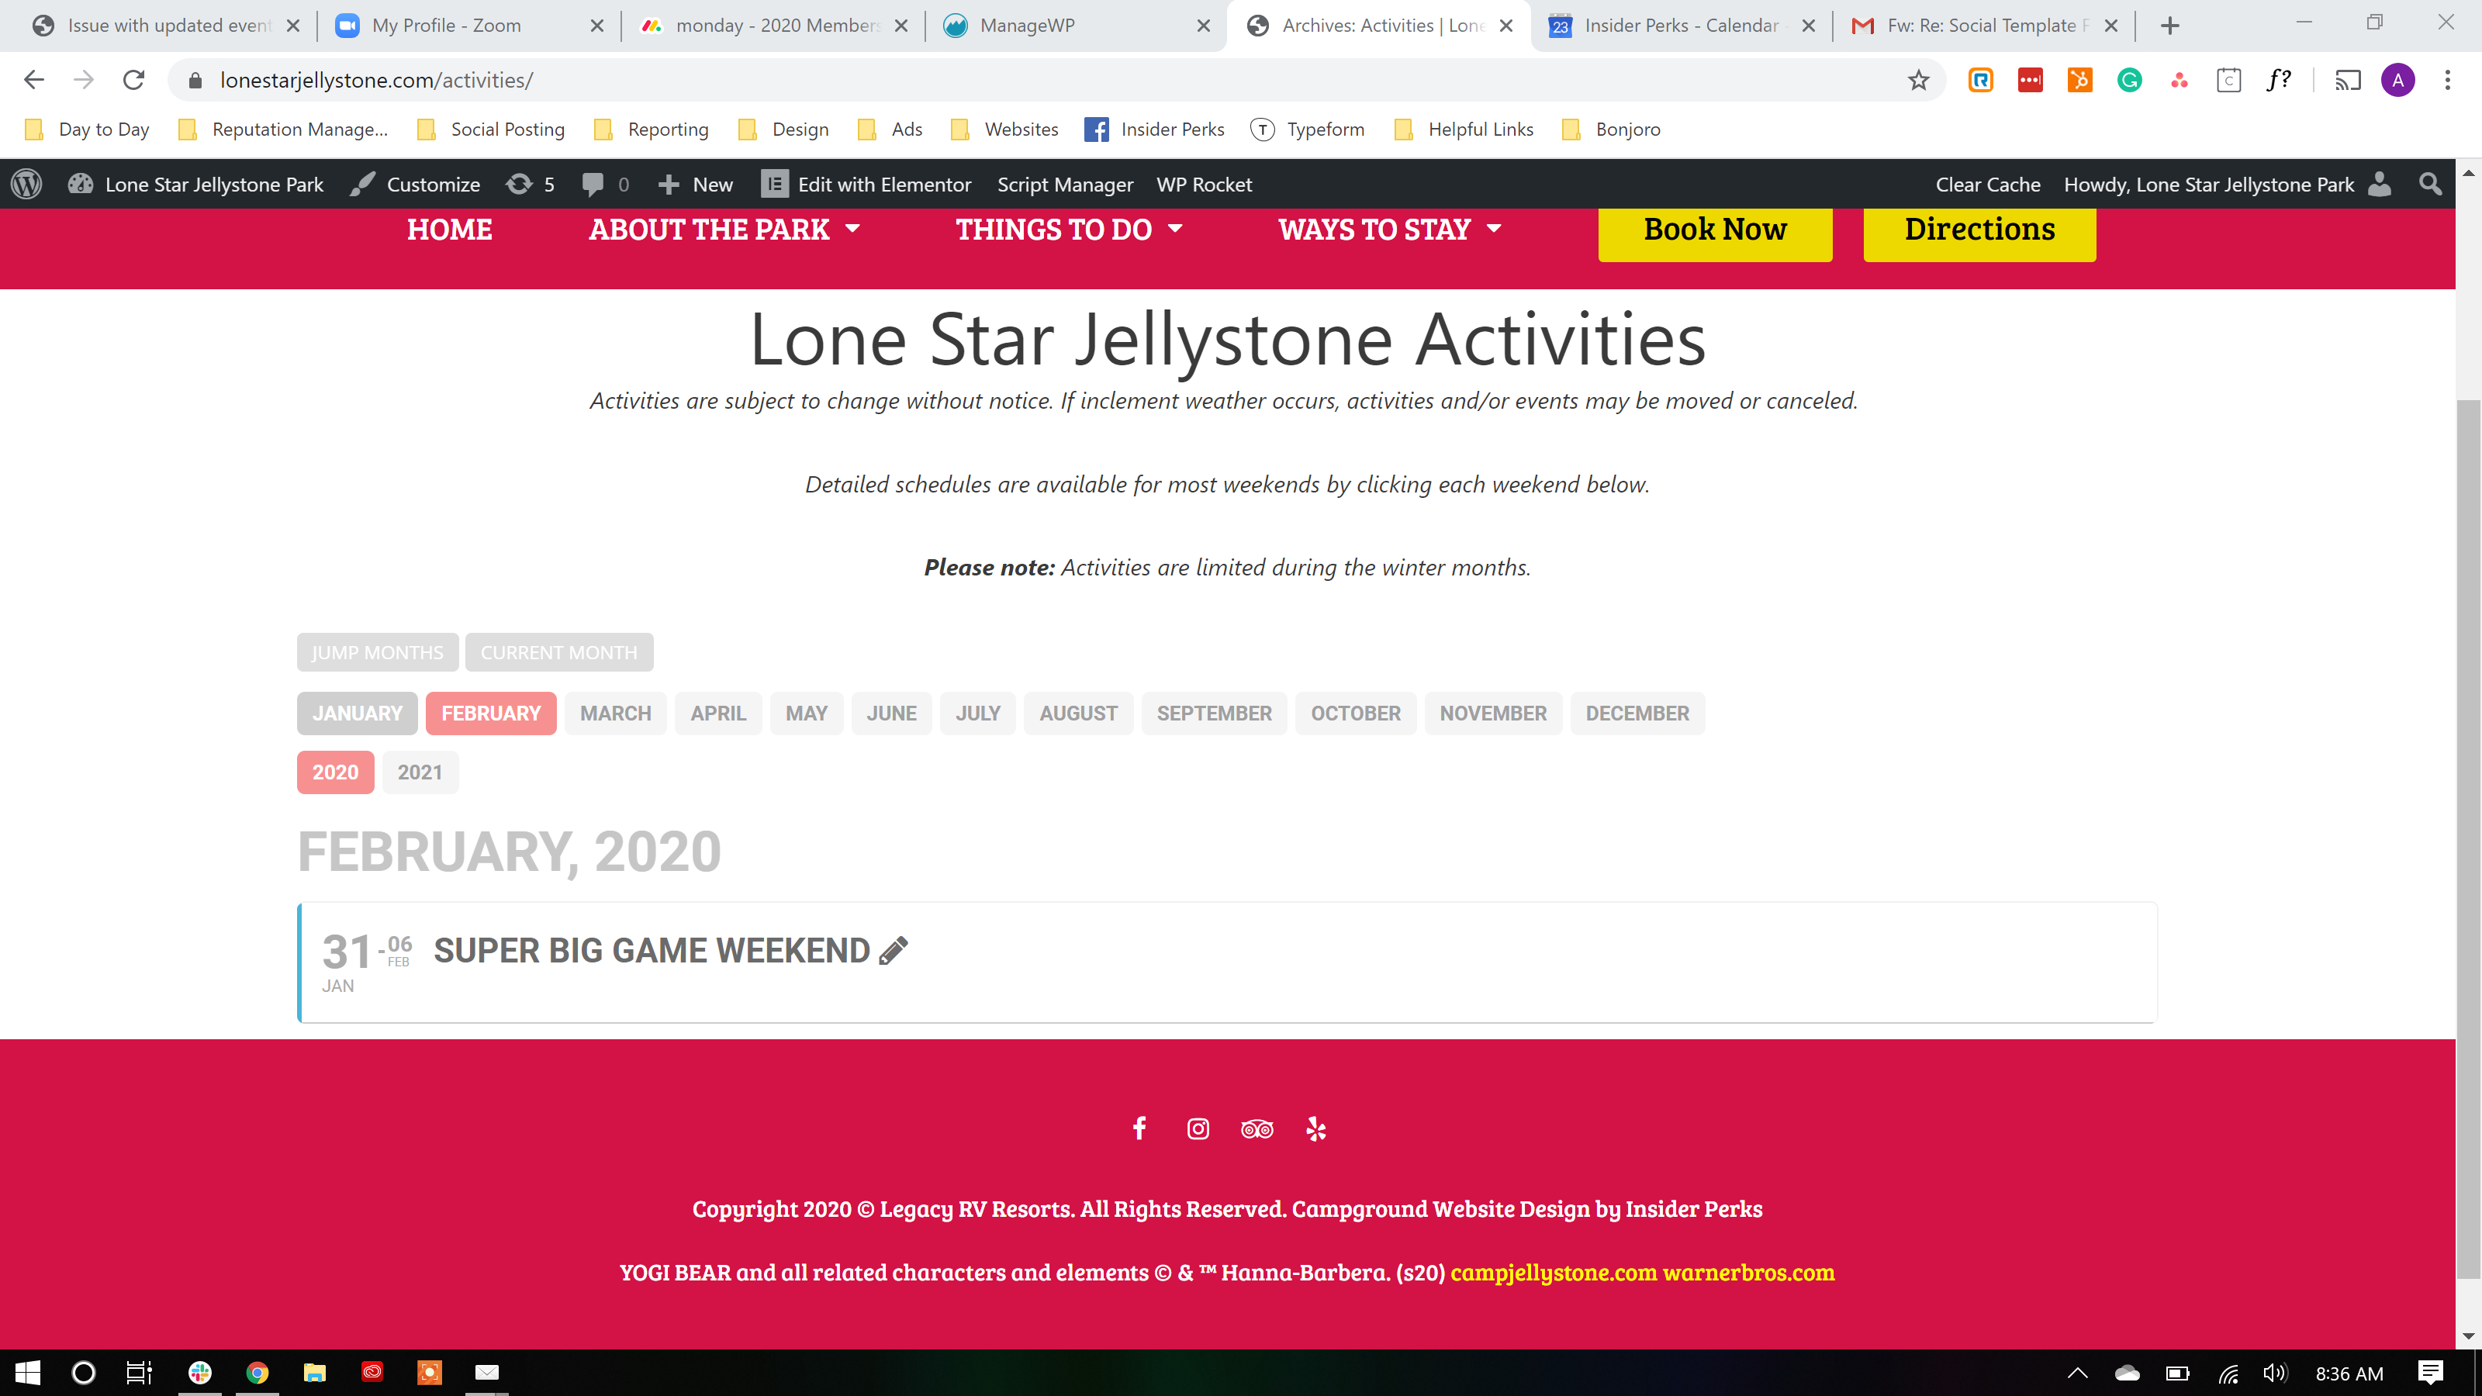Screen dimensions: 2482x1396
Task: Bookmark the page with the star icon
Action: coord(1917,80)
